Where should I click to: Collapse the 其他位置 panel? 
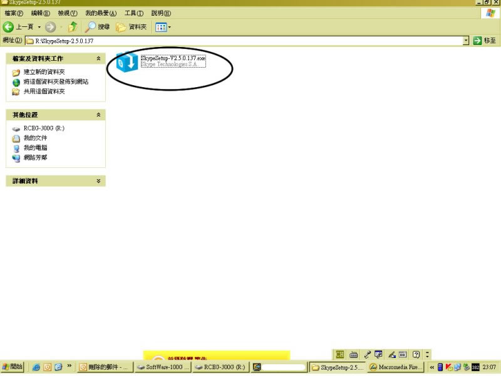tap(98, 115)
